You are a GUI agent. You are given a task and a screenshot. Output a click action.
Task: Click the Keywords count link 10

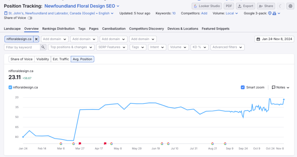[174, 13]
